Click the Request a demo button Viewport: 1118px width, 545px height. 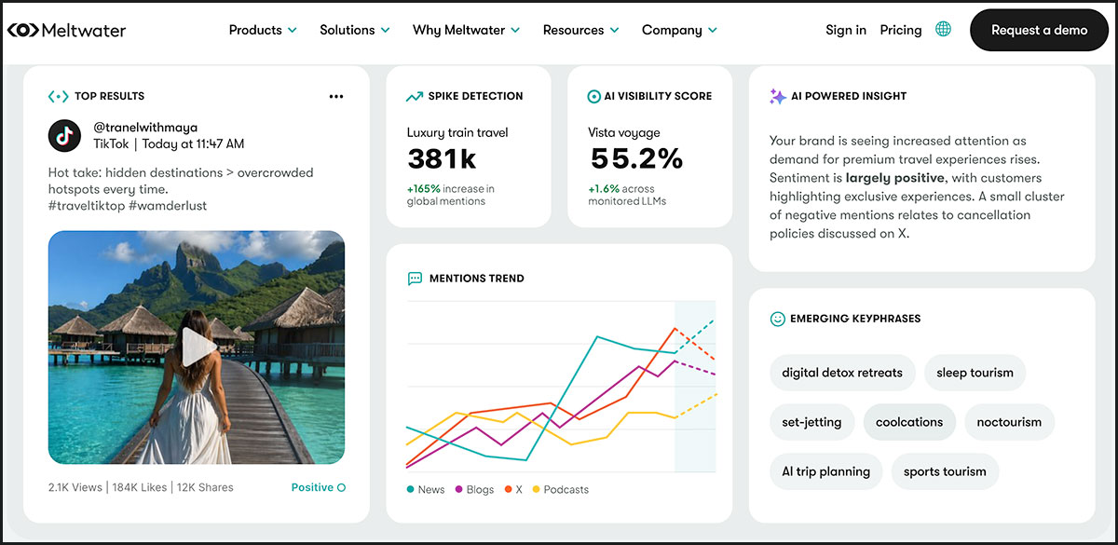pos(1039,30)
